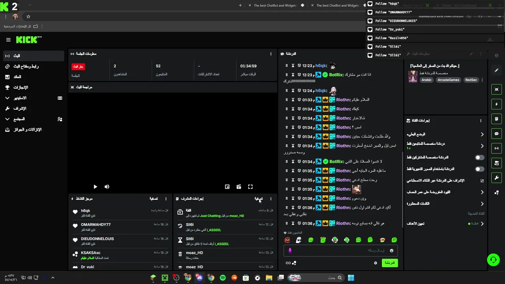Click Filter in Activity Feed panel
505x284 pixels.
[153, 199]
